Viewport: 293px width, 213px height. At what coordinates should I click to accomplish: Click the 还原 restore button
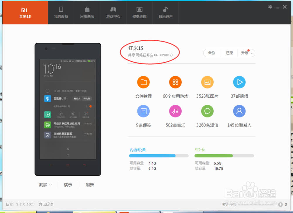click(x=229, y=53)
